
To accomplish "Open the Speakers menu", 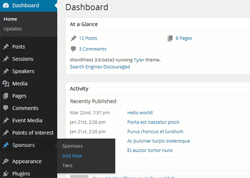I will [23, 71].
